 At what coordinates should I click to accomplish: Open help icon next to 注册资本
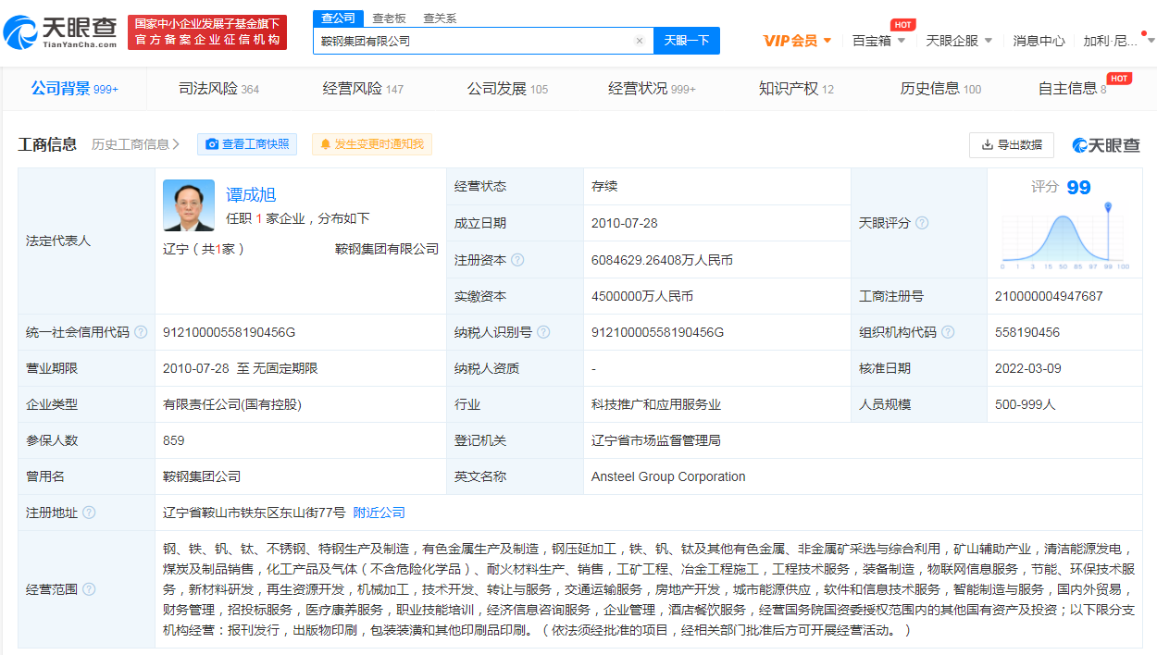pos(517,260)
